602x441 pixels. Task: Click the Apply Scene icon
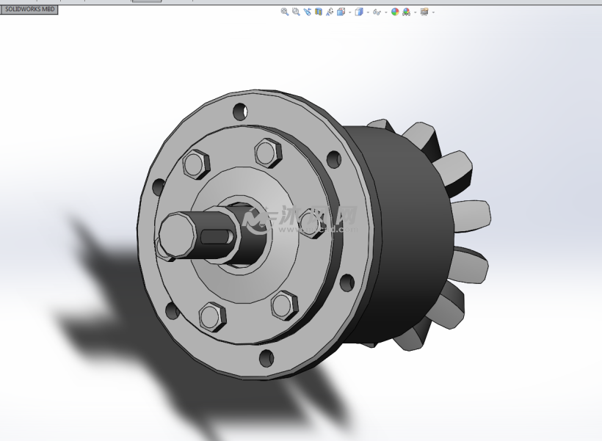point(406,12)
